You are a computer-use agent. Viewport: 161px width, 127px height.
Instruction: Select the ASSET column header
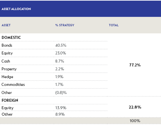click(x=6, y=25)
